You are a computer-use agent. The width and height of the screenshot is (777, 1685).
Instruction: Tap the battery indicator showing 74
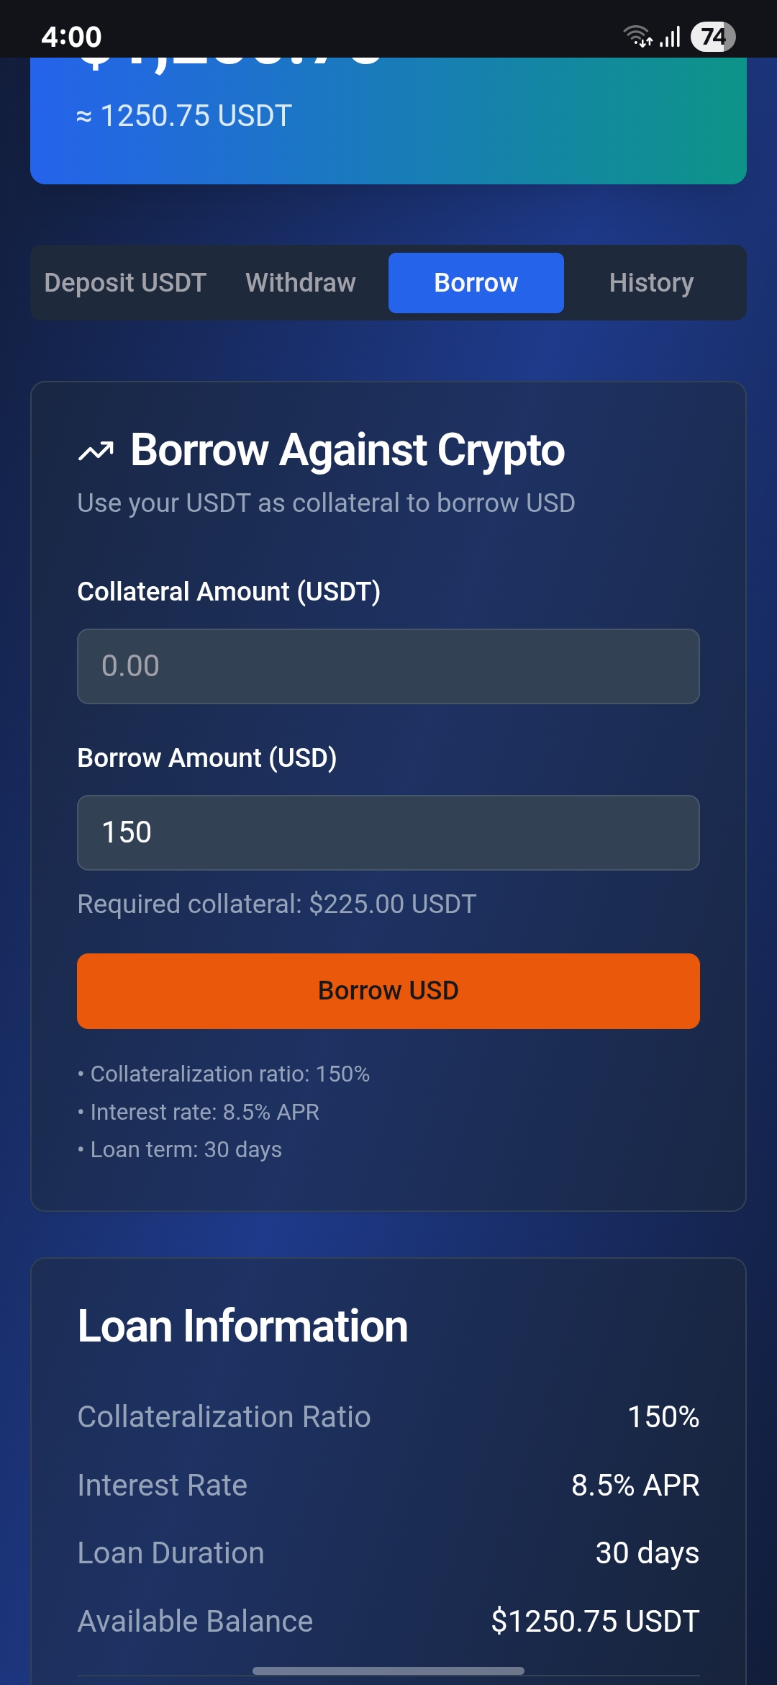point(712,37)
